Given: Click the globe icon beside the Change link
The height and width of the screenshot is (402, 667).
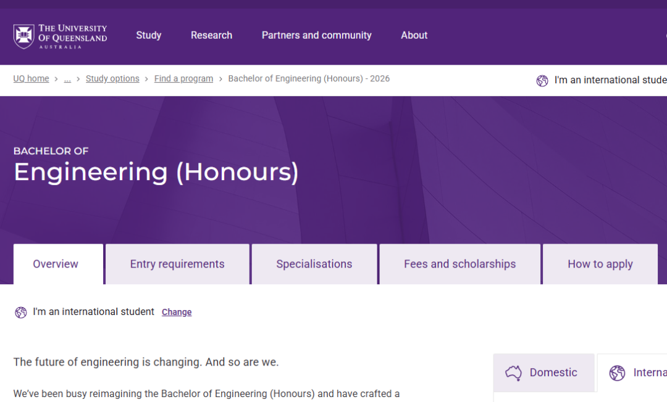Looking at the screenshot, I should 21,313.
